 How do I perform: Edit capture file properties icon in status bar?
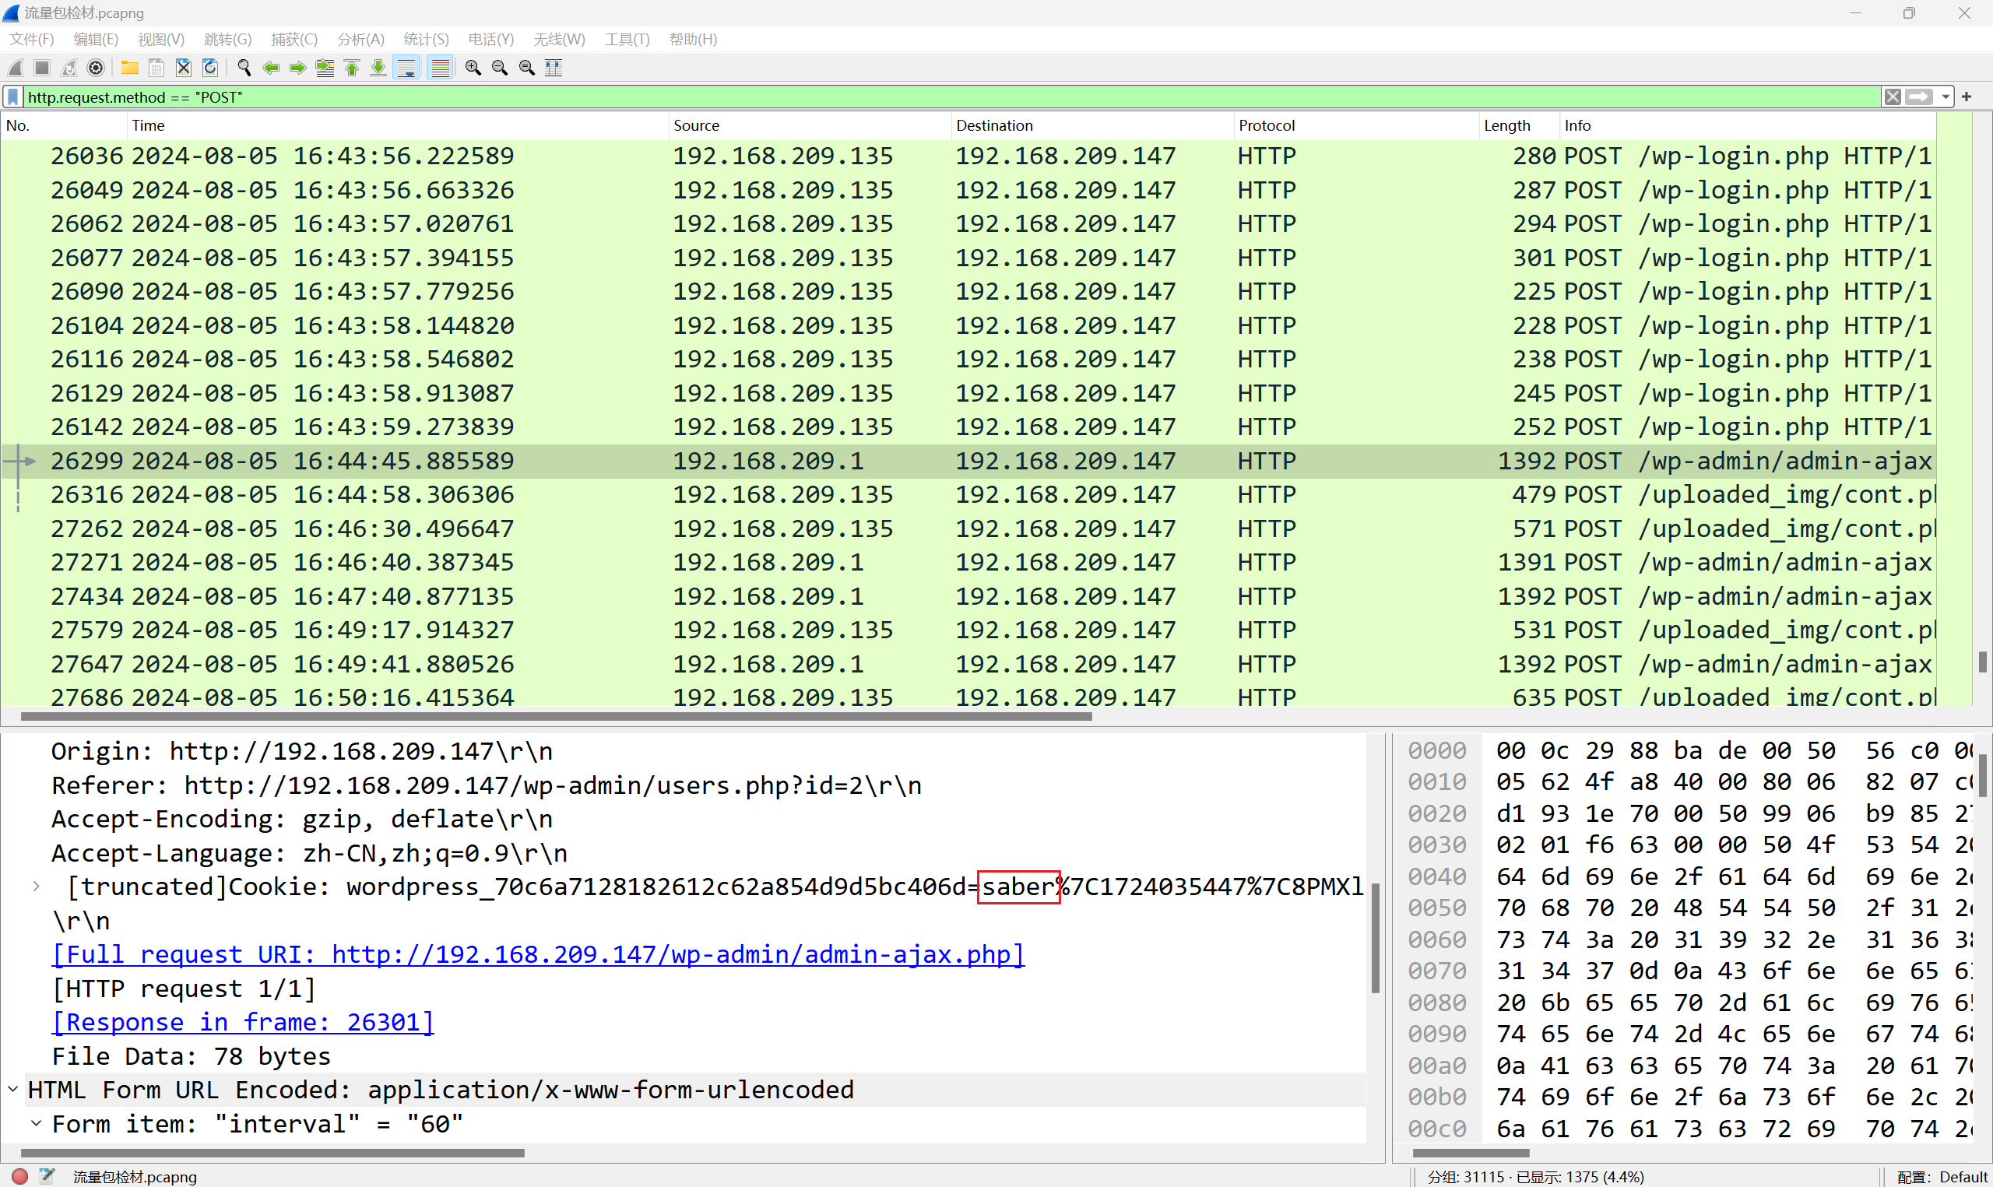(x=47, y=1176)
